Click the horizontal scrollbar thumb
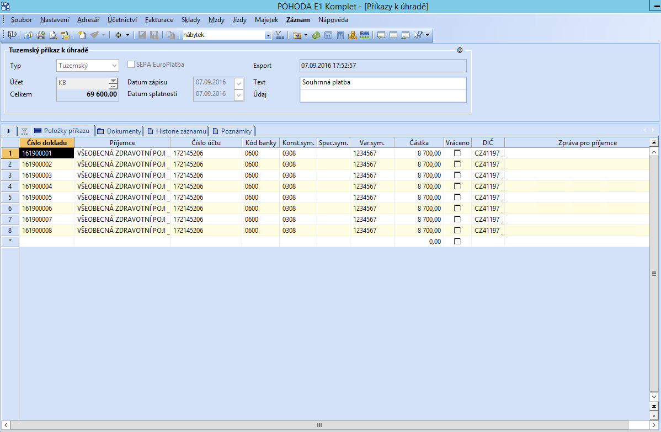 click(x=319, y=425)
